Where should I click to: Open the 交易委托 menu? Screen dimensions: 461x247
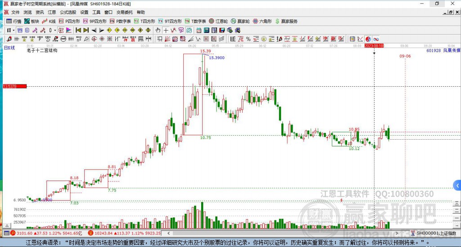(124, 12)
